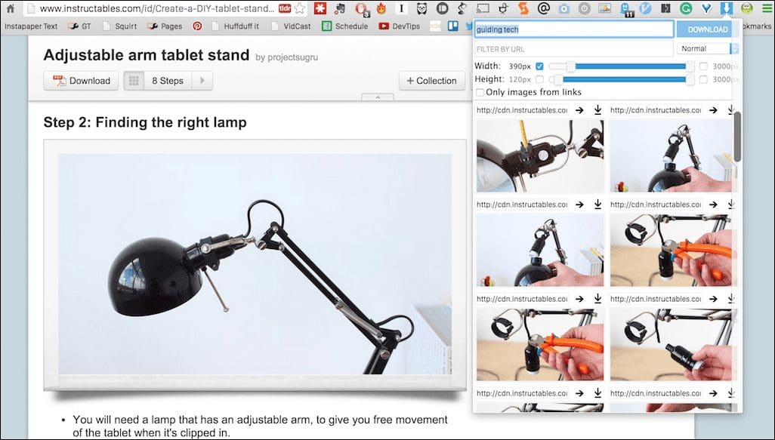Image resolution: width=775 pixels, height=440 pixels.
Task: Click the power button extension icon
Action: coord(584,8)
